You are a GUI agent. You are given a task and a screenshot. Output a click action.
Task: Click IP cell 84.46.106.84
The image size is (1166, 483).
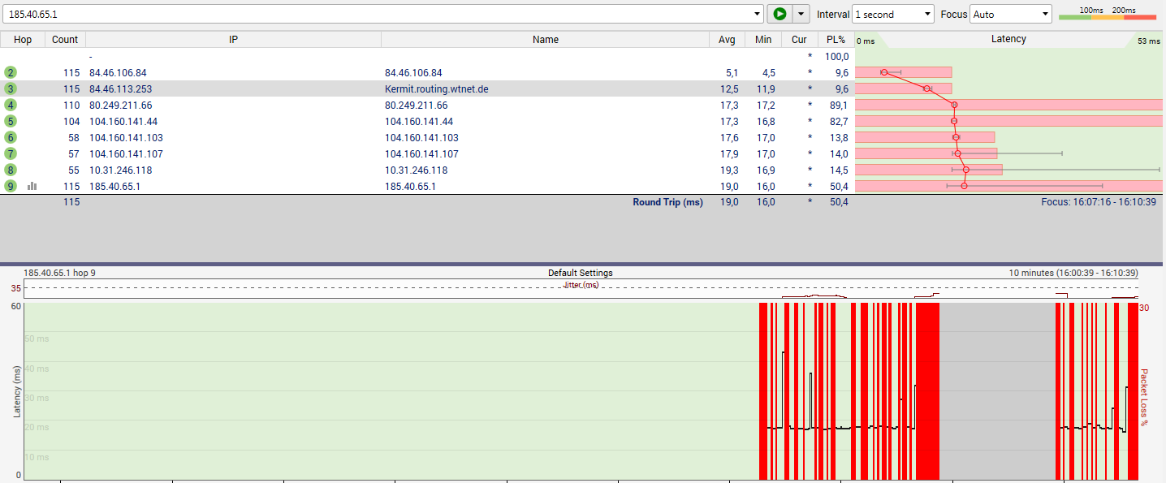click(x=118, y=73)
